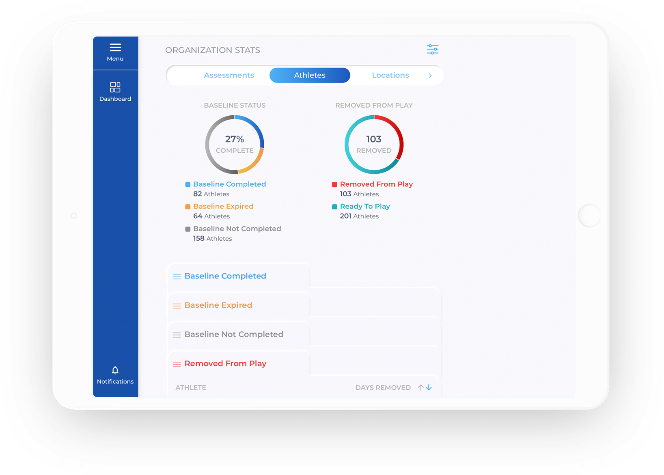
Task: Collapse the Removed From Play list section
Action: [239, 364]
